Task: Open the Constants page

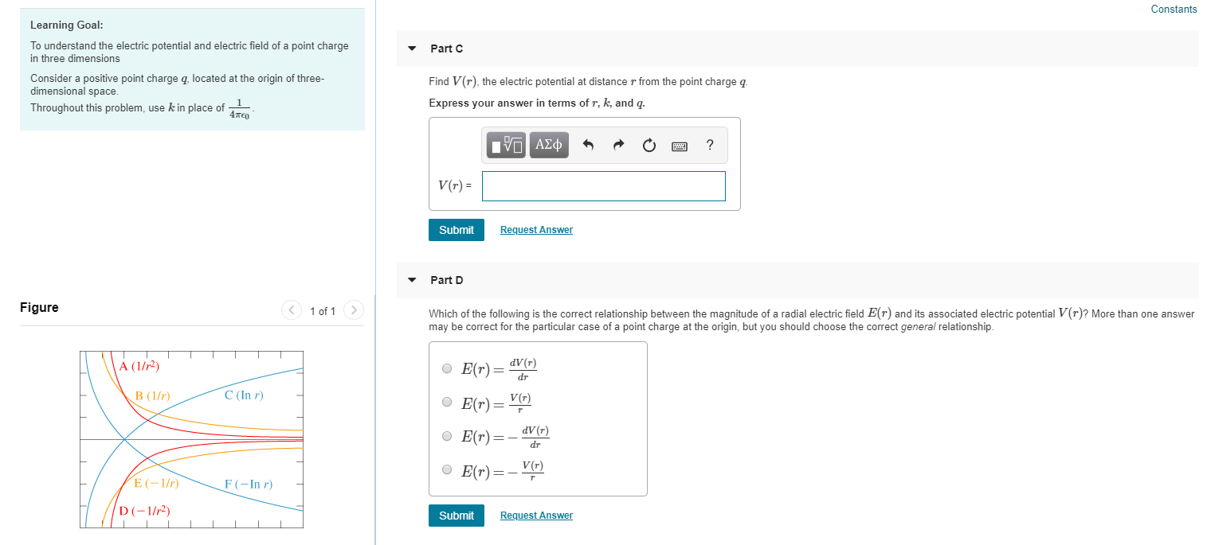Action: (1174, 9)
